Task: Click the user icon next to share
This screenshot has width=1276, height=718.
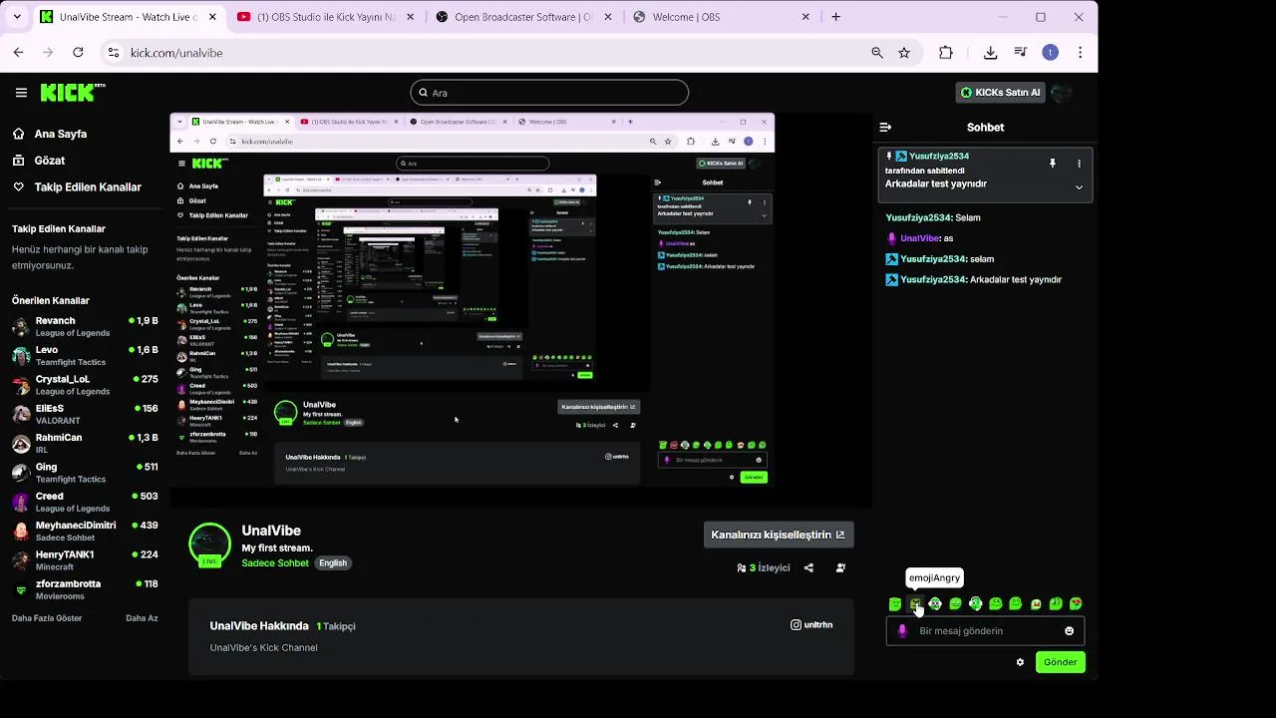Action: [840, 568]
